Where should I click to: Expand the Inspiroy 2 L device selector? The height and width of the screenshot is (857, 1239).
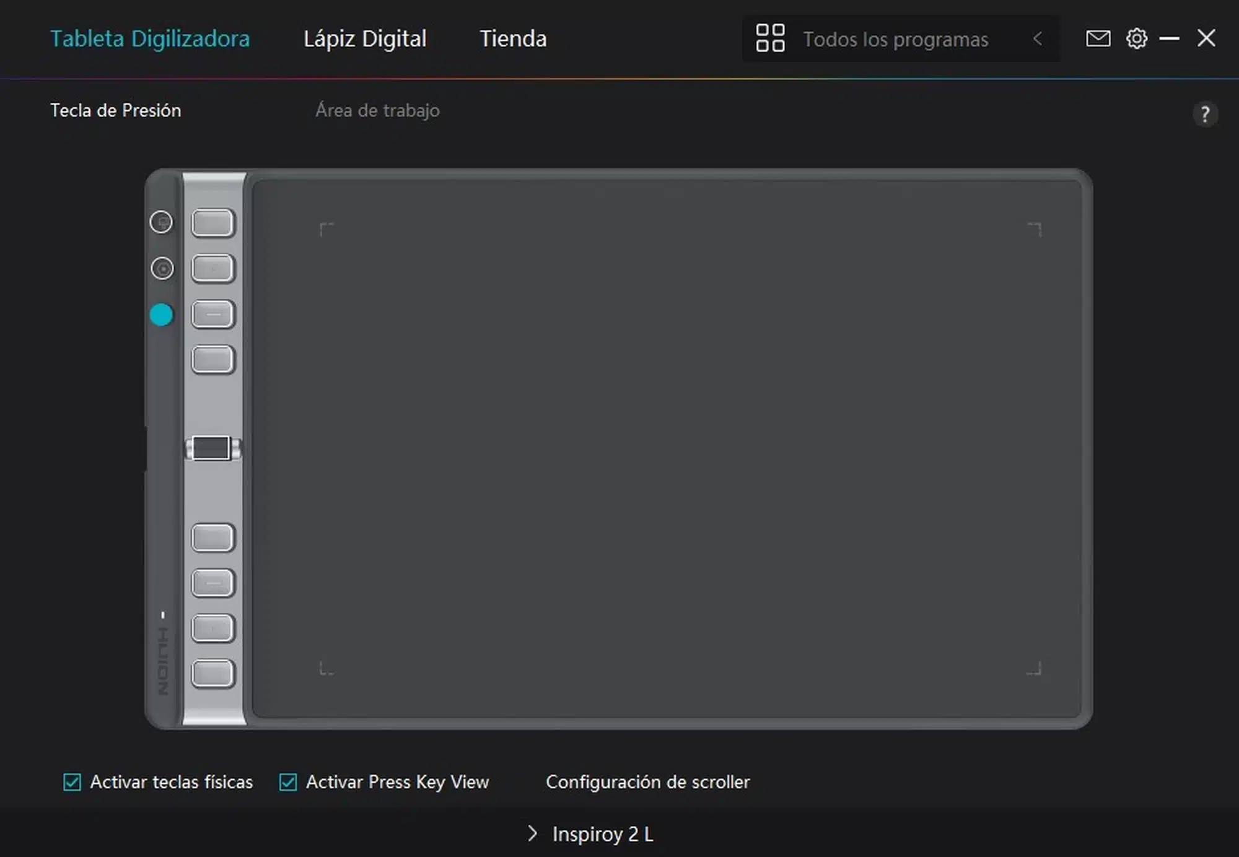point(532,833)
